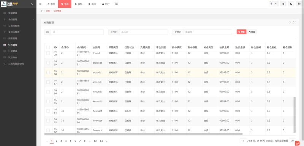Click the external link icon in top-right toolbar
Screen dimensions: 304x146
[291, 4]
